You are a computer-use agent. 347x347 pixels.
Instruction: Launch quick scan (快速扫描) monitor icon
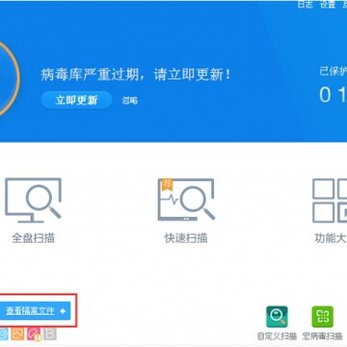(x=186, y=200)
